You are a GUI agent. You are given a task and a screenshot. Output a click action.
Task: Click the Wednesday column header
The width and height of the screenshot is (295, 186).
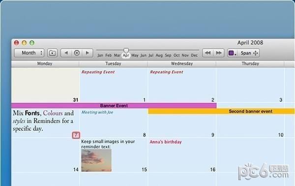pyautogui.click(x=182, y=64)
